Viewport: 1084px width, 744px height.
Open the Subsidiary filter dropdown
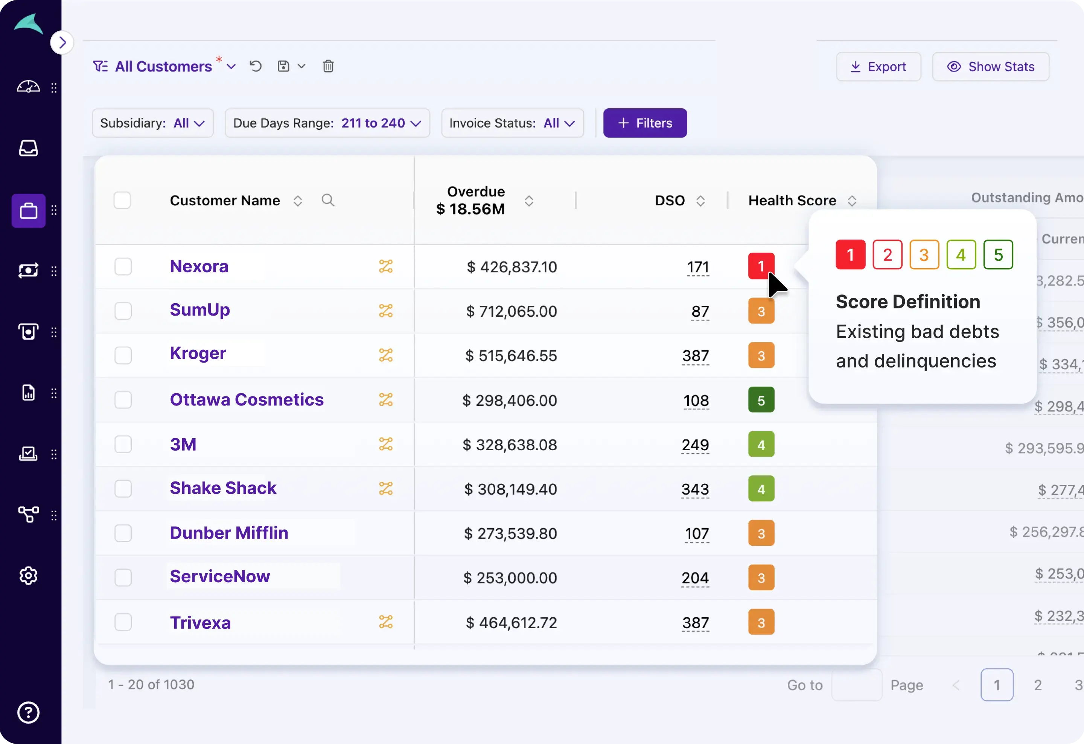[x=152, y=123]
